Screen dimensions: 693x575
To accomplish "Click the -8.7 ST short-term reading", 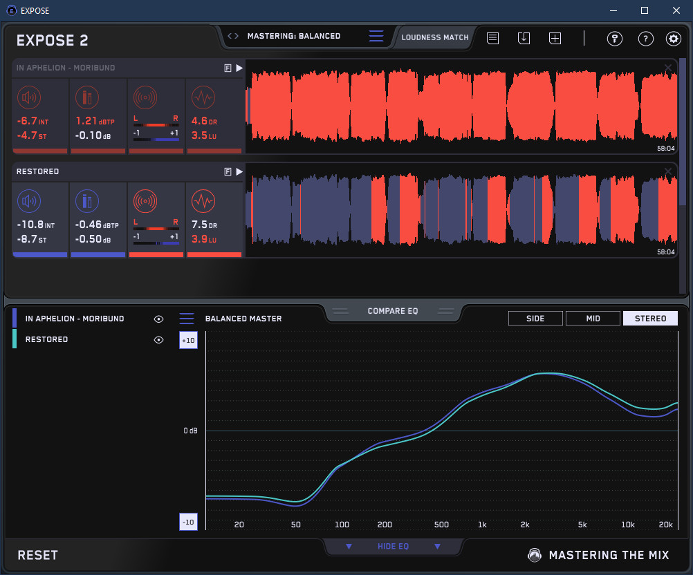I will (31, 239).
